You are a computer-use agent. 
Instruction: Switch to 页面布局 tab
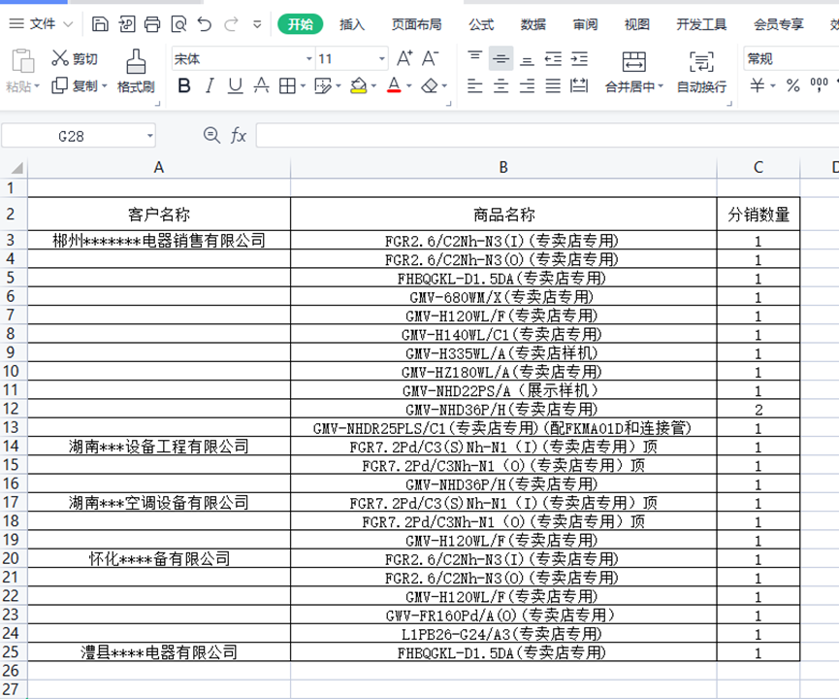(416, 24)
